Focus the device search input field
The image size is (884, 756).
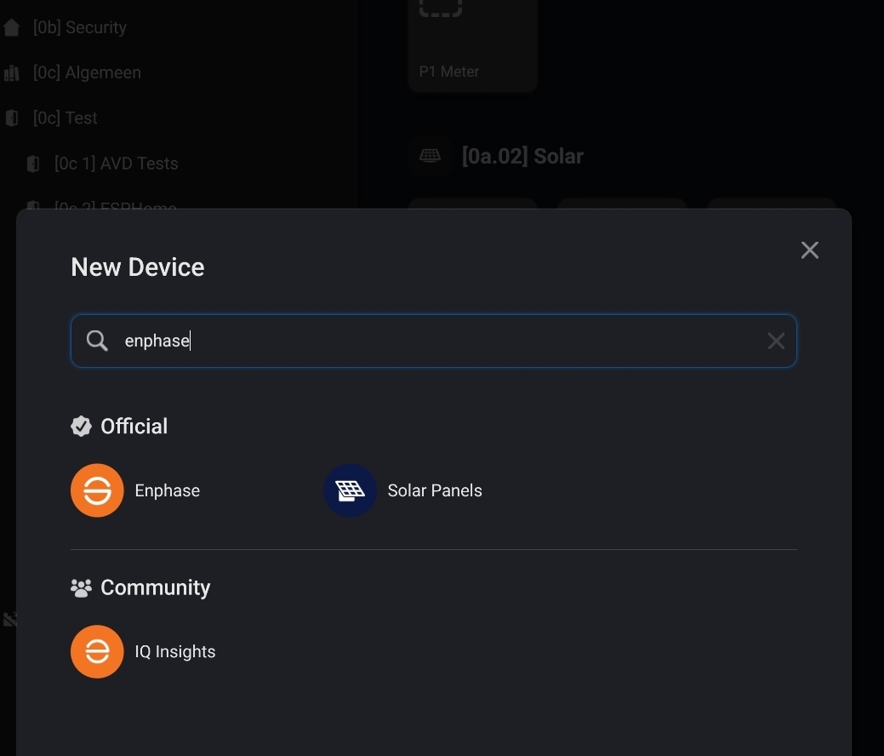tap(434, 341)
